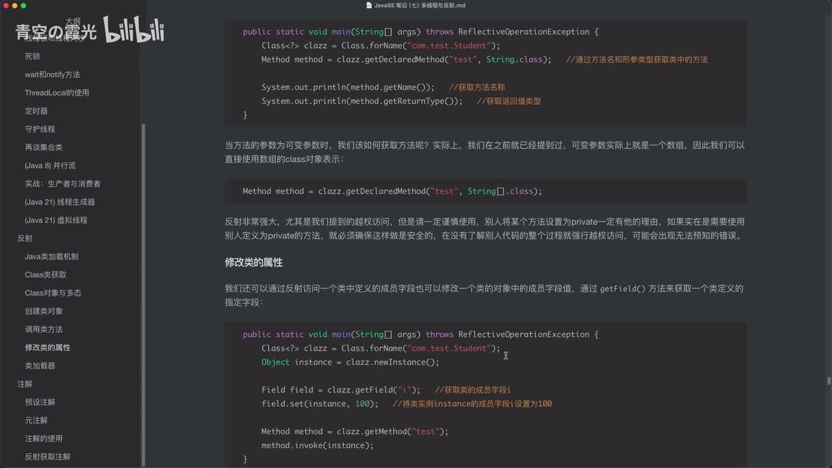
Task: Click the yellow minimize window button
Action: tap(14, 5)
